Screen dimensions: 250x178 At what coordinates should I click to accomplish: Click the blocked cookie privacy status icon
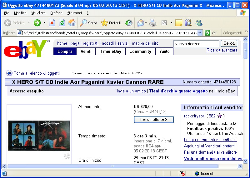tap(182, 173)
